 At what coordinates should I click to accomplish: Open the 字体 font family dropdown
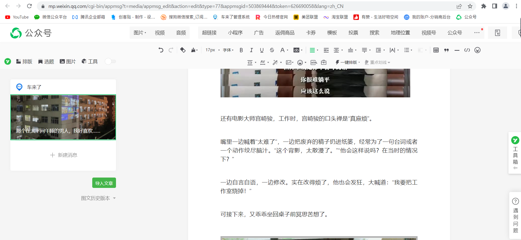click(228, 50)
